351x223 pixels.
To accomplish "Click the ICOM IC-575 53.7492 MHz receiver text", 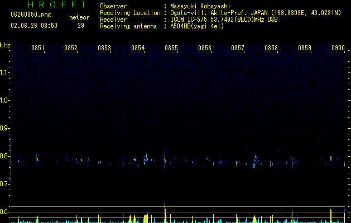I will (x=224, y=20).
